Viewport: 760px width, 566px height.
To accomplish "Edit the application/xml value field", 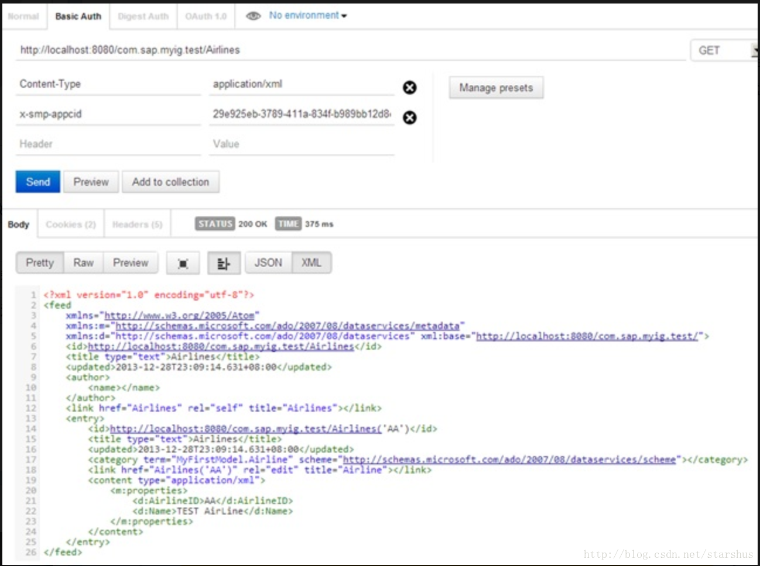I will coord(302,84).
